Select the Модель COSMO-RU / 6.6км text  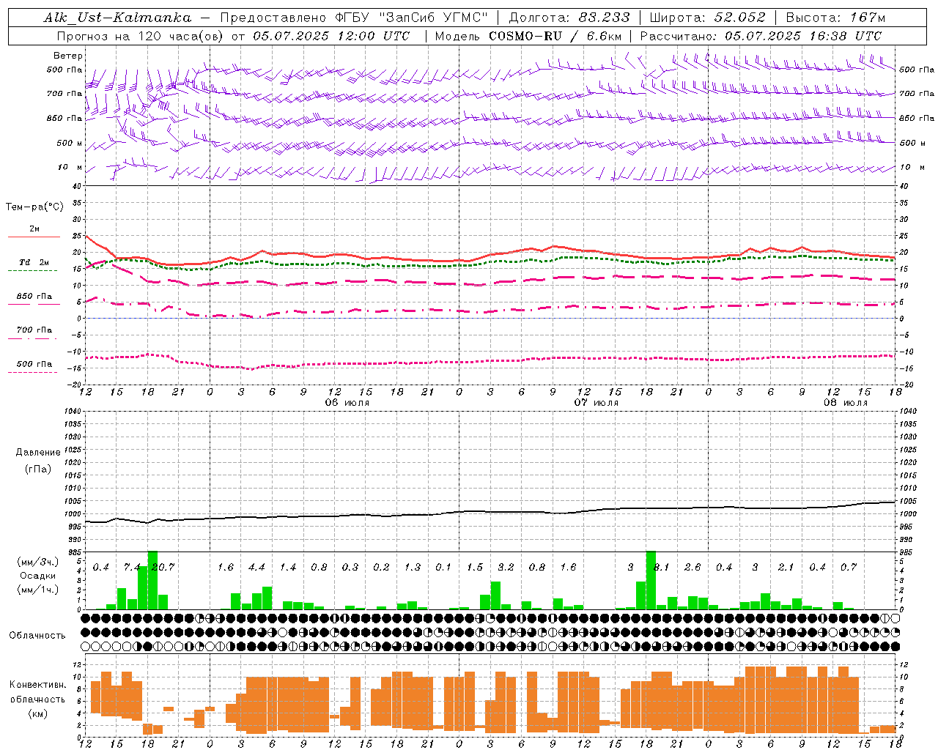coord(528,36)
